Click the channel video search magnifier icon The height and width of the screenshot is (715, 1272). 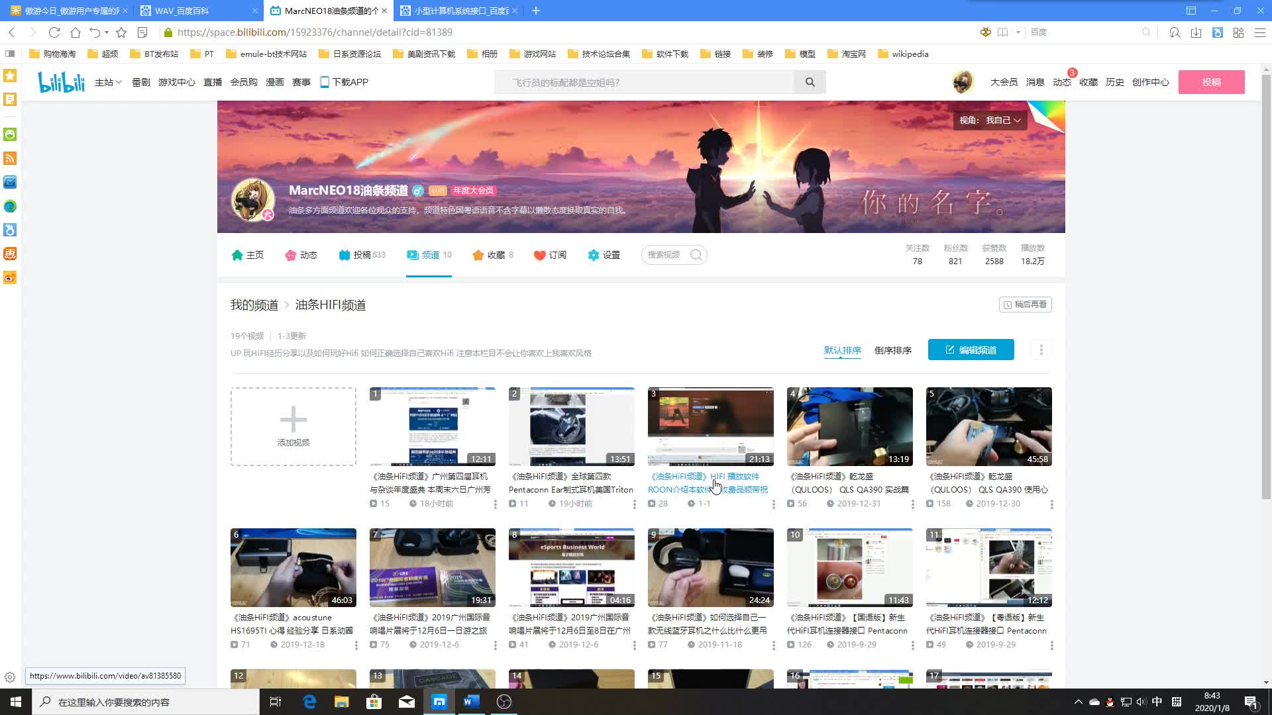(696, 255)
